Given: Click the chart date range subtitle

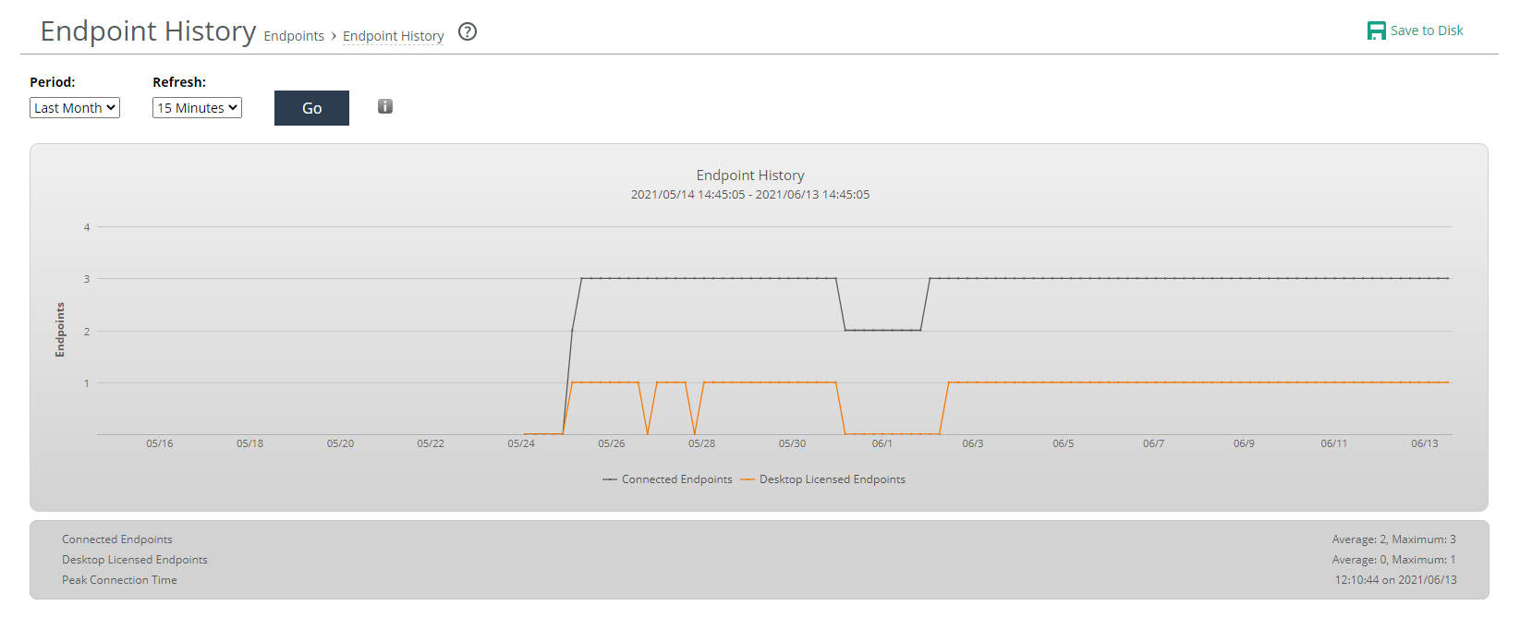Looking at the screenshot, I should click(x=750, y=195).
